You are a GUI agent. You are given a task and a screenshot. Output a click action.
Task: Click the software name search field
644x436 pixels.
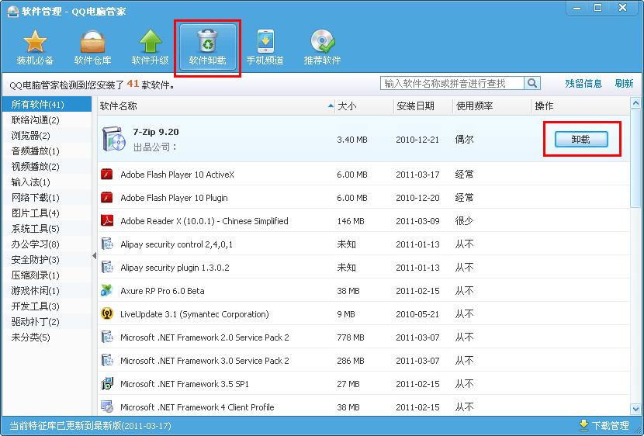coord(452,83)
